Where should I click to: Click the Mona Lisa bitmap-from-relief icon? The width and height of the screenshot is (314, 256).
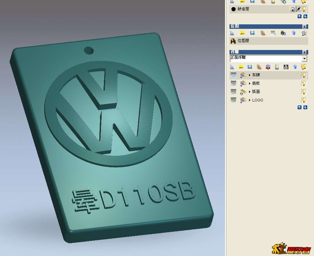[x=283, y=33]
